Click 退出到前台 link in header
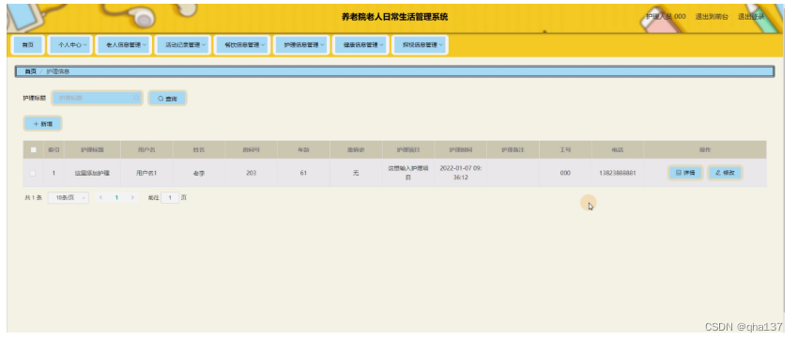The image size is (797, 341). 712,17
